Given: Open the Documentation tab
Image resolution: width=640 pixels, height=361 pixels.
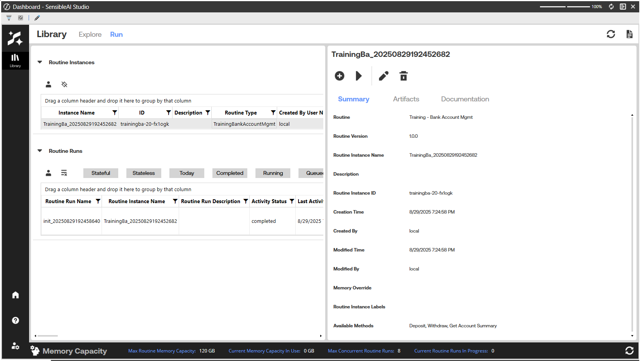Looking at the screenshot, I should click(x=465, y=99).
